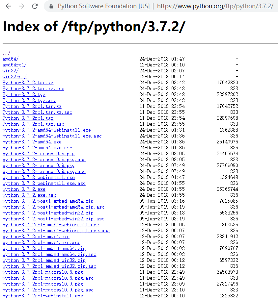Download Python-3.7.2.tar.xz
The image size is (278, 300).
(x=28, y=83)
